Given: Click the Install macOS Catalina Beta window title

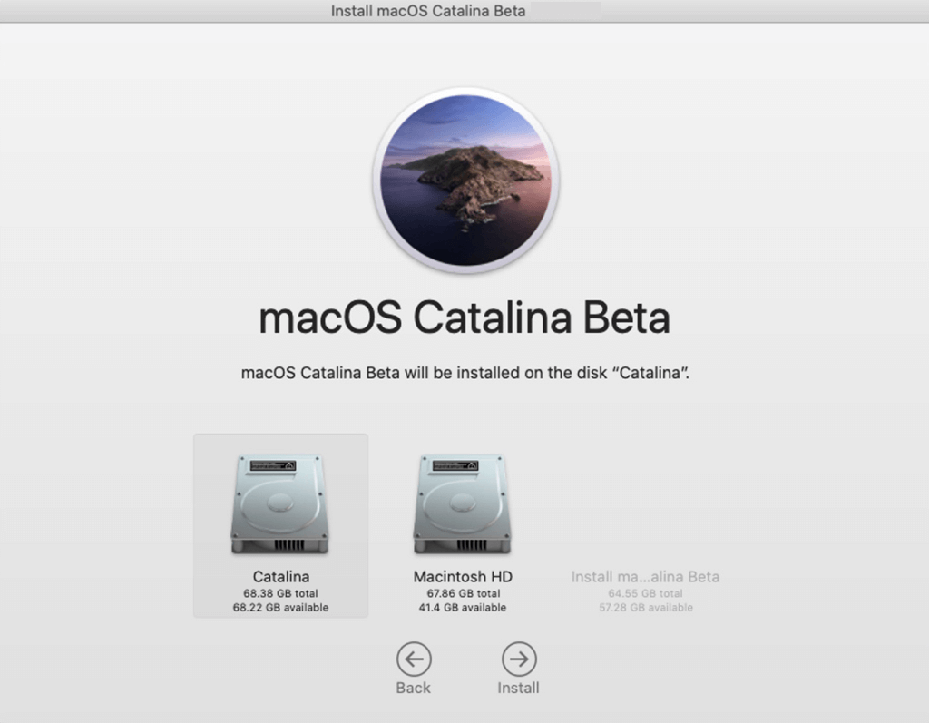Looking at the screenshot, I should pyautogui.click(x=428, y=11).
